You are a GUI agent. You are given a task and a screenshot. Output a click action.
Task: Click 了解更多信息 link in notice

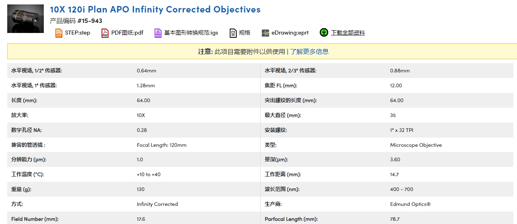pos(309,51)
